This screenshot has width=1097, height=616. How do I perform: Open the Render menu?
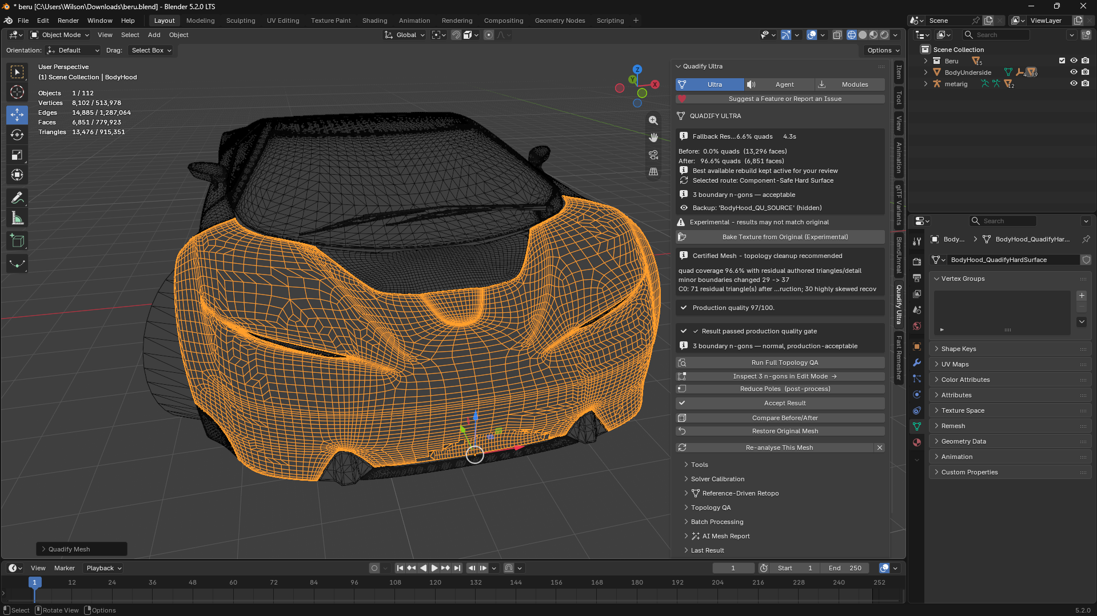click(68, 21)
